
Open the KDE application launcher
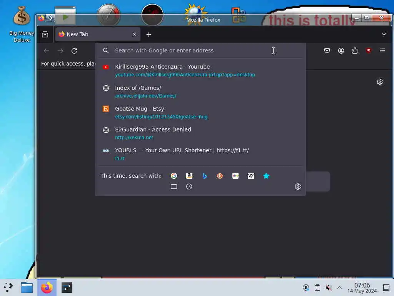tap(8, 287)
